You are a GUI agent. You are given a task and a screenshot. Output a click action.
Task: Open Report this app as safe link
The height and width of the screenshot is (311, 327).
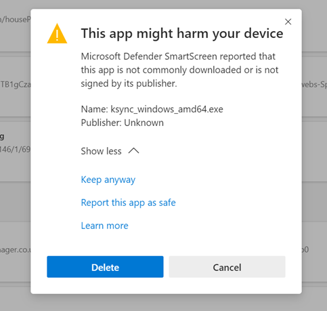click(128, 203)
